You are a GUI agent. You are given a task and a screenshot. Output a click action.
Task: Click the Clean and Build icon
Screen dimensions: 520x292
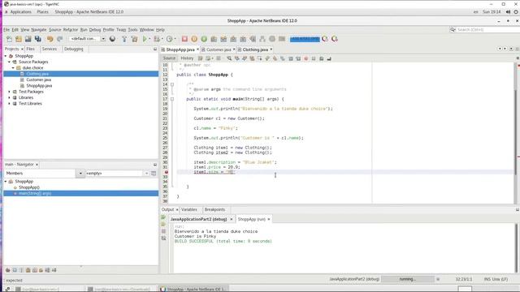(x=134, y=39)
